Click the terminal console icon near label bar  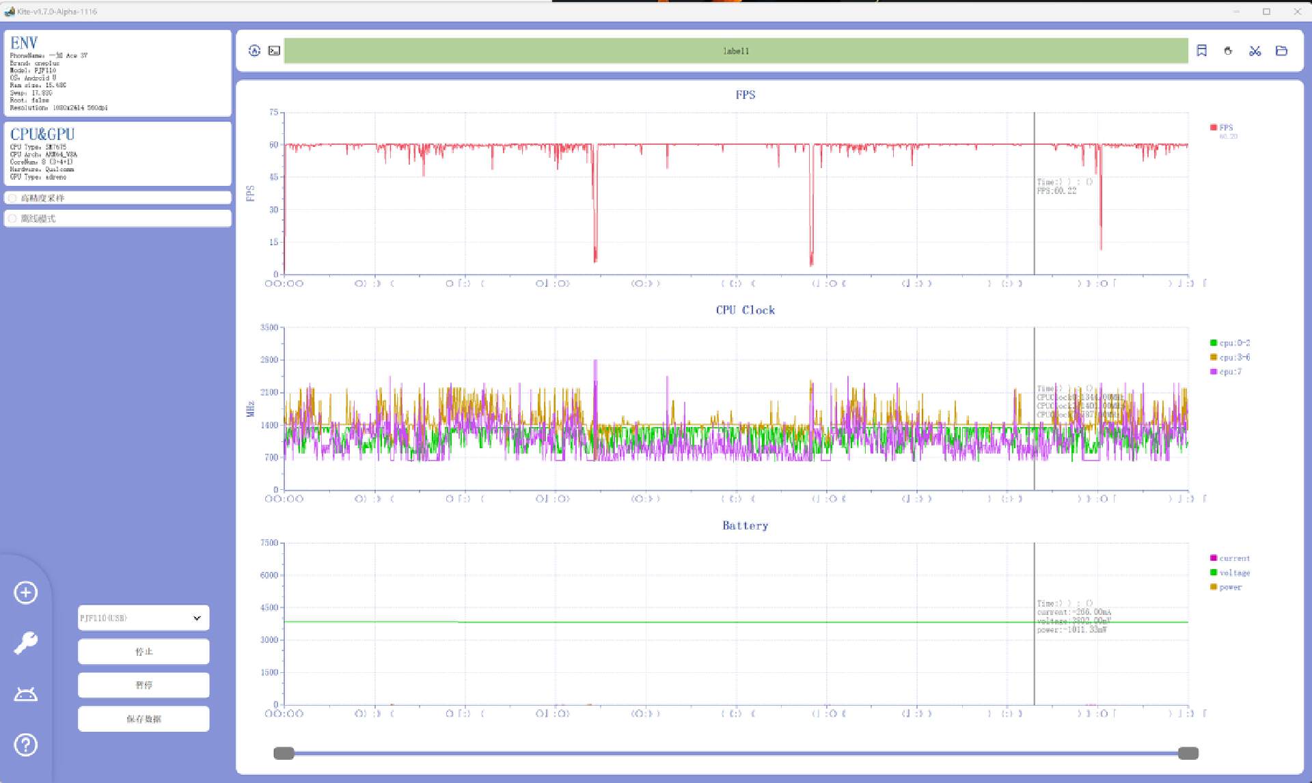point(274,51)
